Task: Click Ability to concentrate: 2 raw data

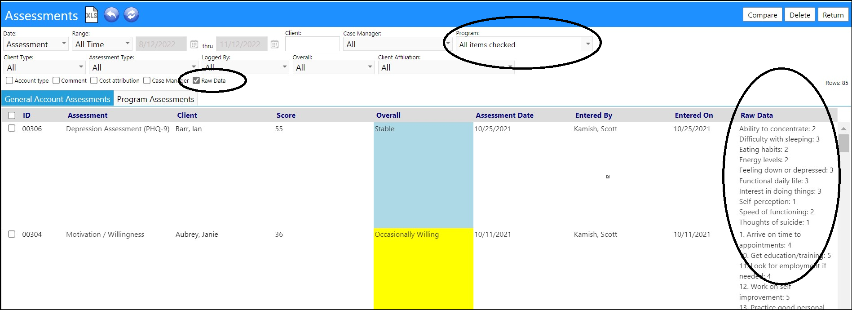Action: tap(777, 129)
